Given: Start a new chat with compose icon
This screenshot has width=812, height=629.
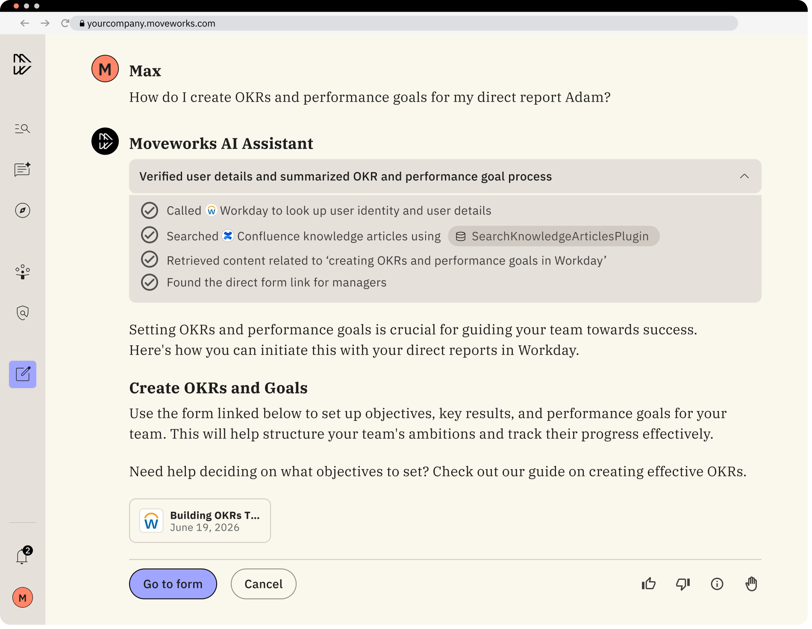Looking at the screenshot, I should [22, 374].
